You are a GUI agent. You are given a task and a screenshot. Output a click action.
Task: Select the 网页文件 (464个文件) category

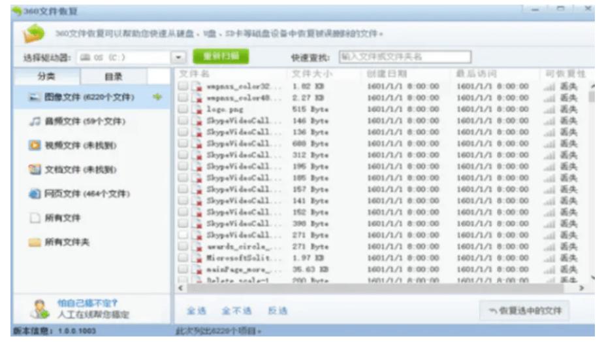[91, 194]
